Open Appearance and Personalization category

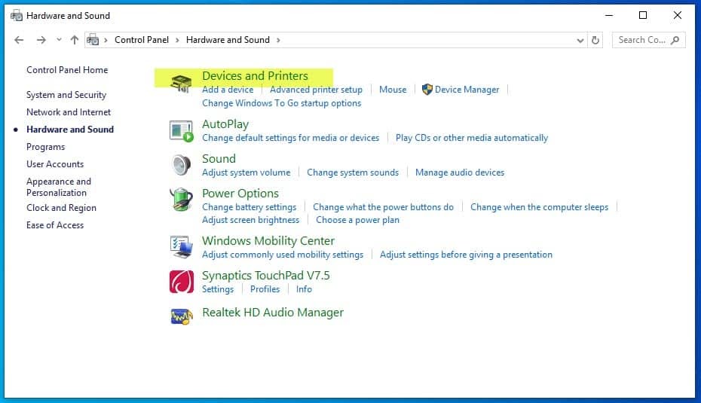coord(59,188)
